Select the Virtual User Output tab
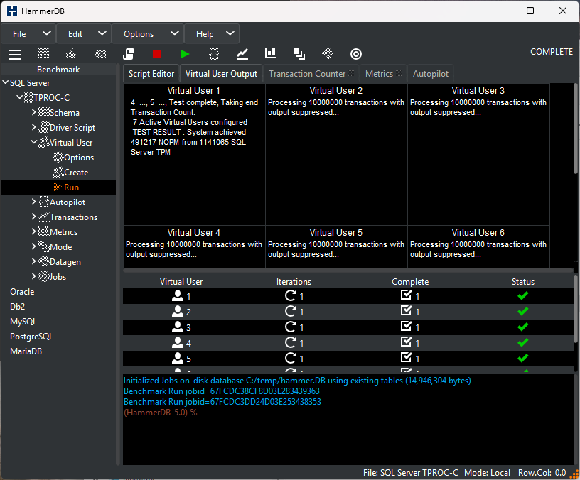Screen dimensions: 580x480 (x=221, y=74)
